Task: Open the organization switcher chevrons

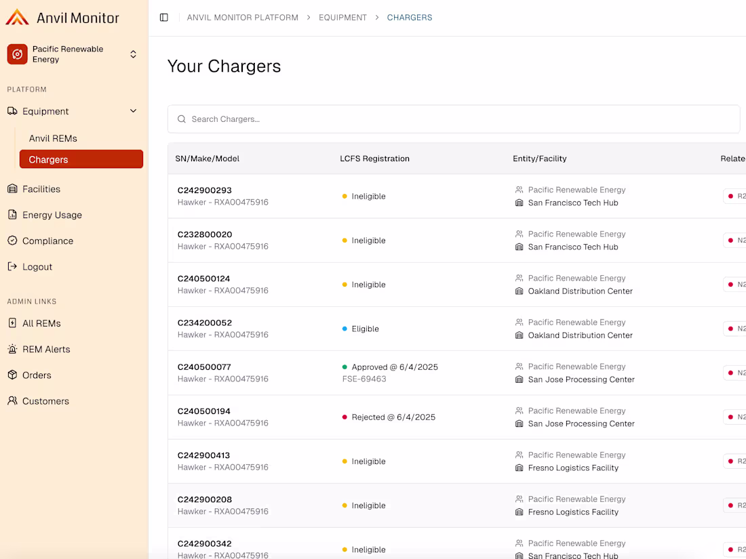Action: pyautogui.click(x=133, y=54)
